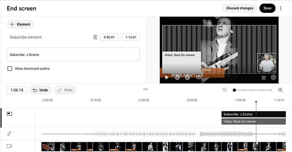The image size is (292, 152).
Task: Discard changes to the end screen
Action: click(240, 8)
